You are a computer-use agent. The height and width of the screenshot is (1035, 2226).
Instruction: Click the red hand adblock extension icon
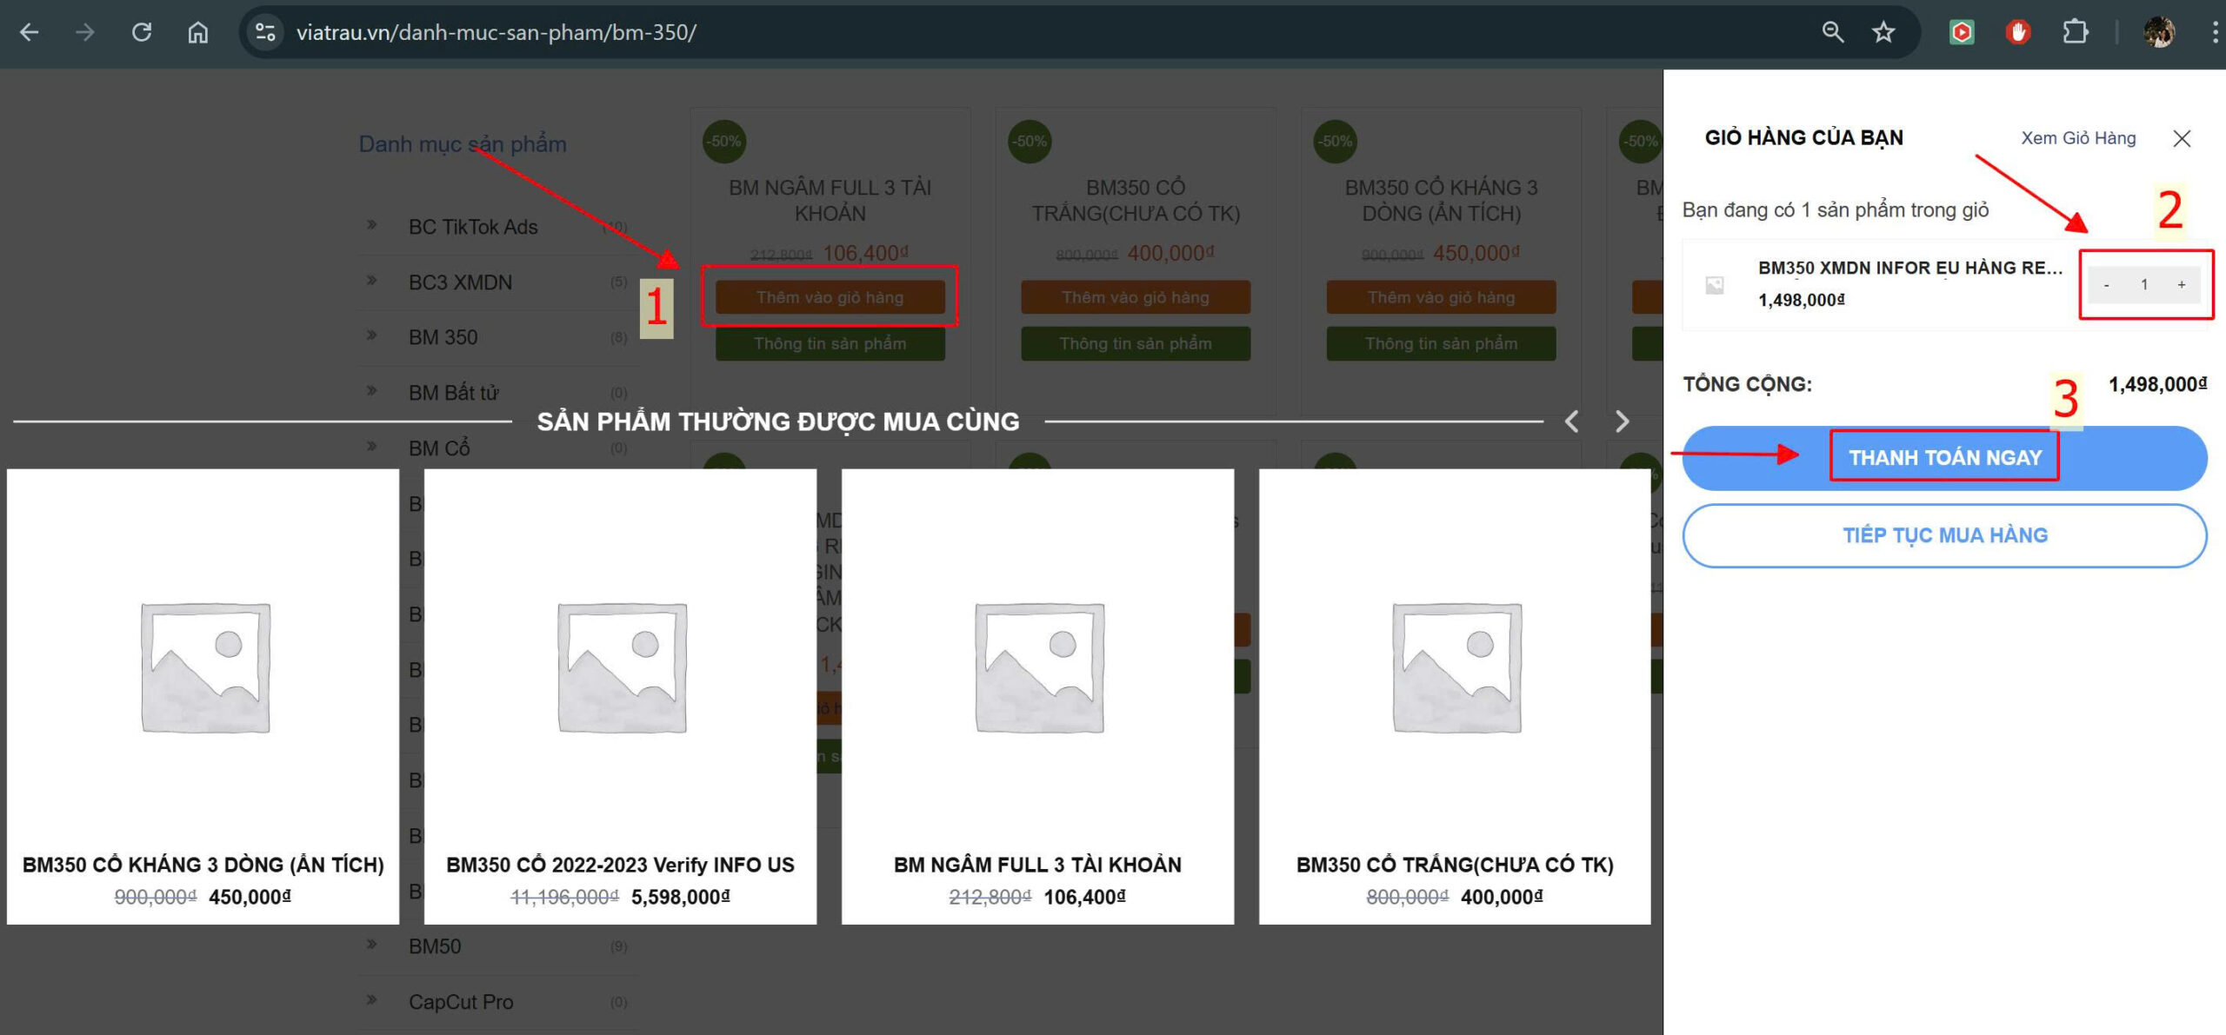(2018, 33)
